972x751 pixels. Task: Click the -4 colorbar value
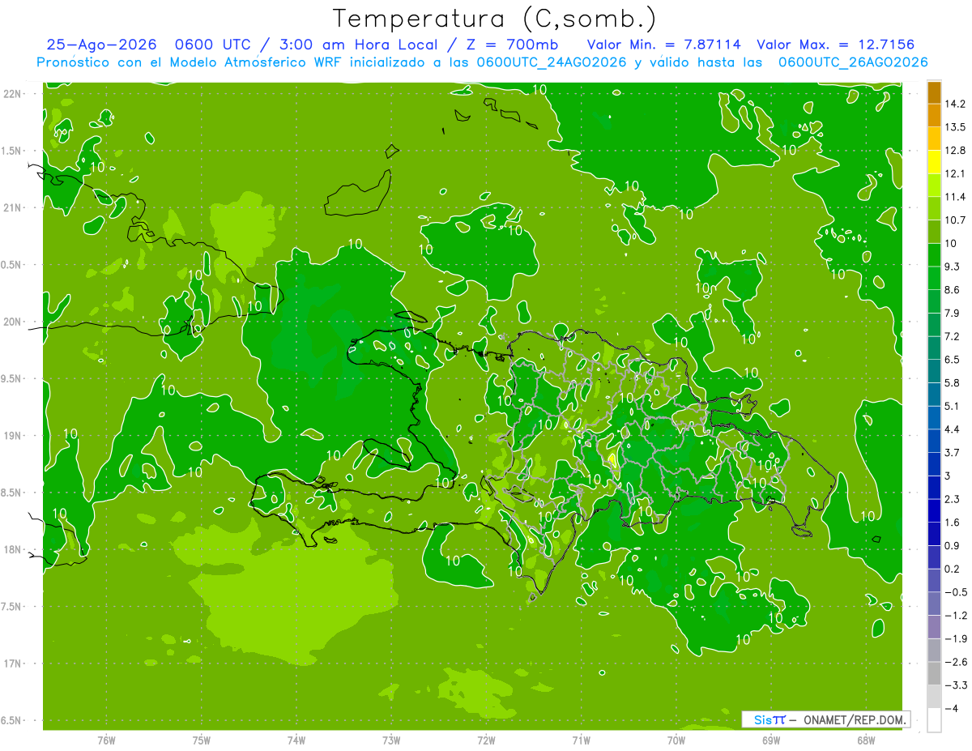[x=953, y=708]
